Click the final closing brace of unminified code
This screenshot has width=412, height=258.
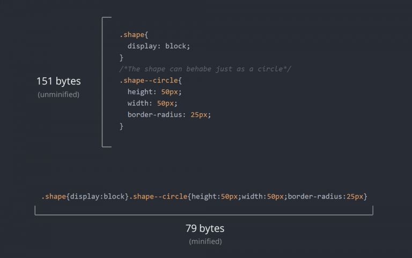121,126
